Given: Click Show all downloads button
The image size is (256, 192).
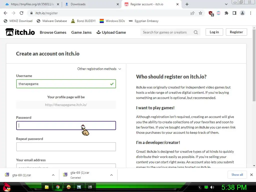Looking at the screenshot, I should [237, 175].
